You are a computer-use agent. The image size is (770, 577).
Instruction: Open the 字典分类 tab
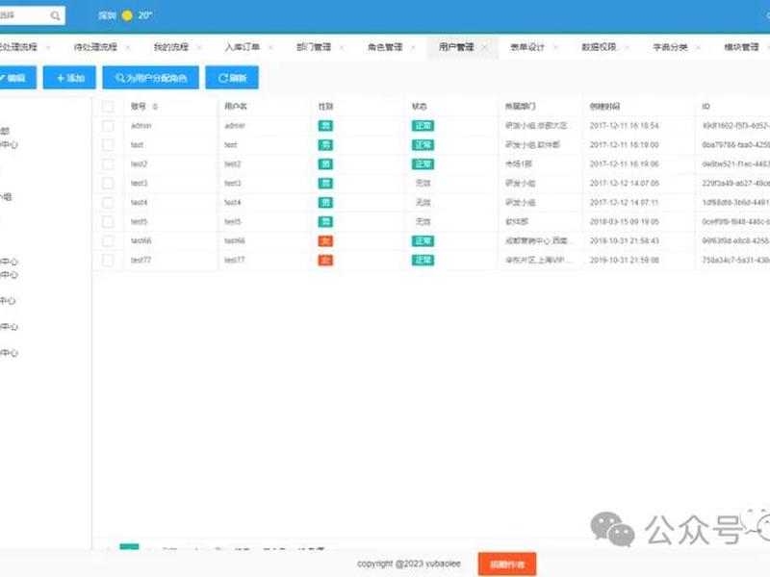point(670,47)
